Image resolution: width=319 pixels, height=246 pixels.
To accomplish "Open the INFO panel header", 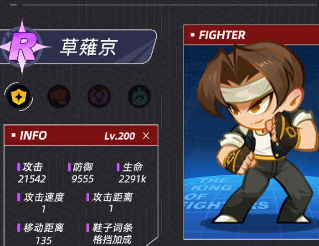I will 81,135.
